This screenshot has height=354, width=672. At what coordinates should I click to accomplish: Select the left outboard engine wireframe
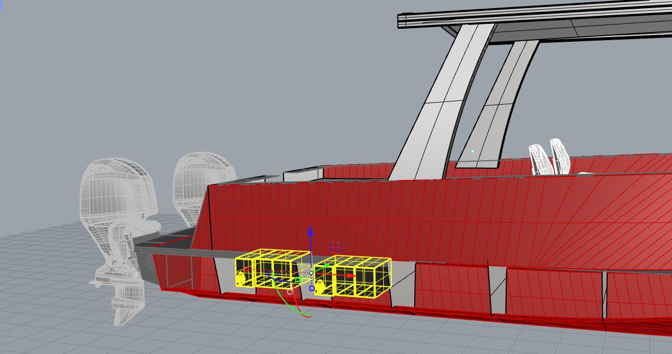point(117,217)
